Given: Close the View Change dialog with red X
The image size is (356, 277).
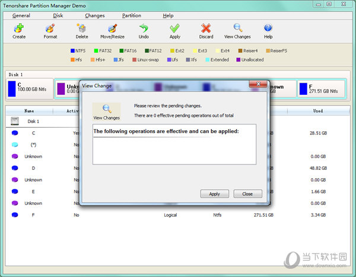Looking at the screenshot, I should coord(258,84).
